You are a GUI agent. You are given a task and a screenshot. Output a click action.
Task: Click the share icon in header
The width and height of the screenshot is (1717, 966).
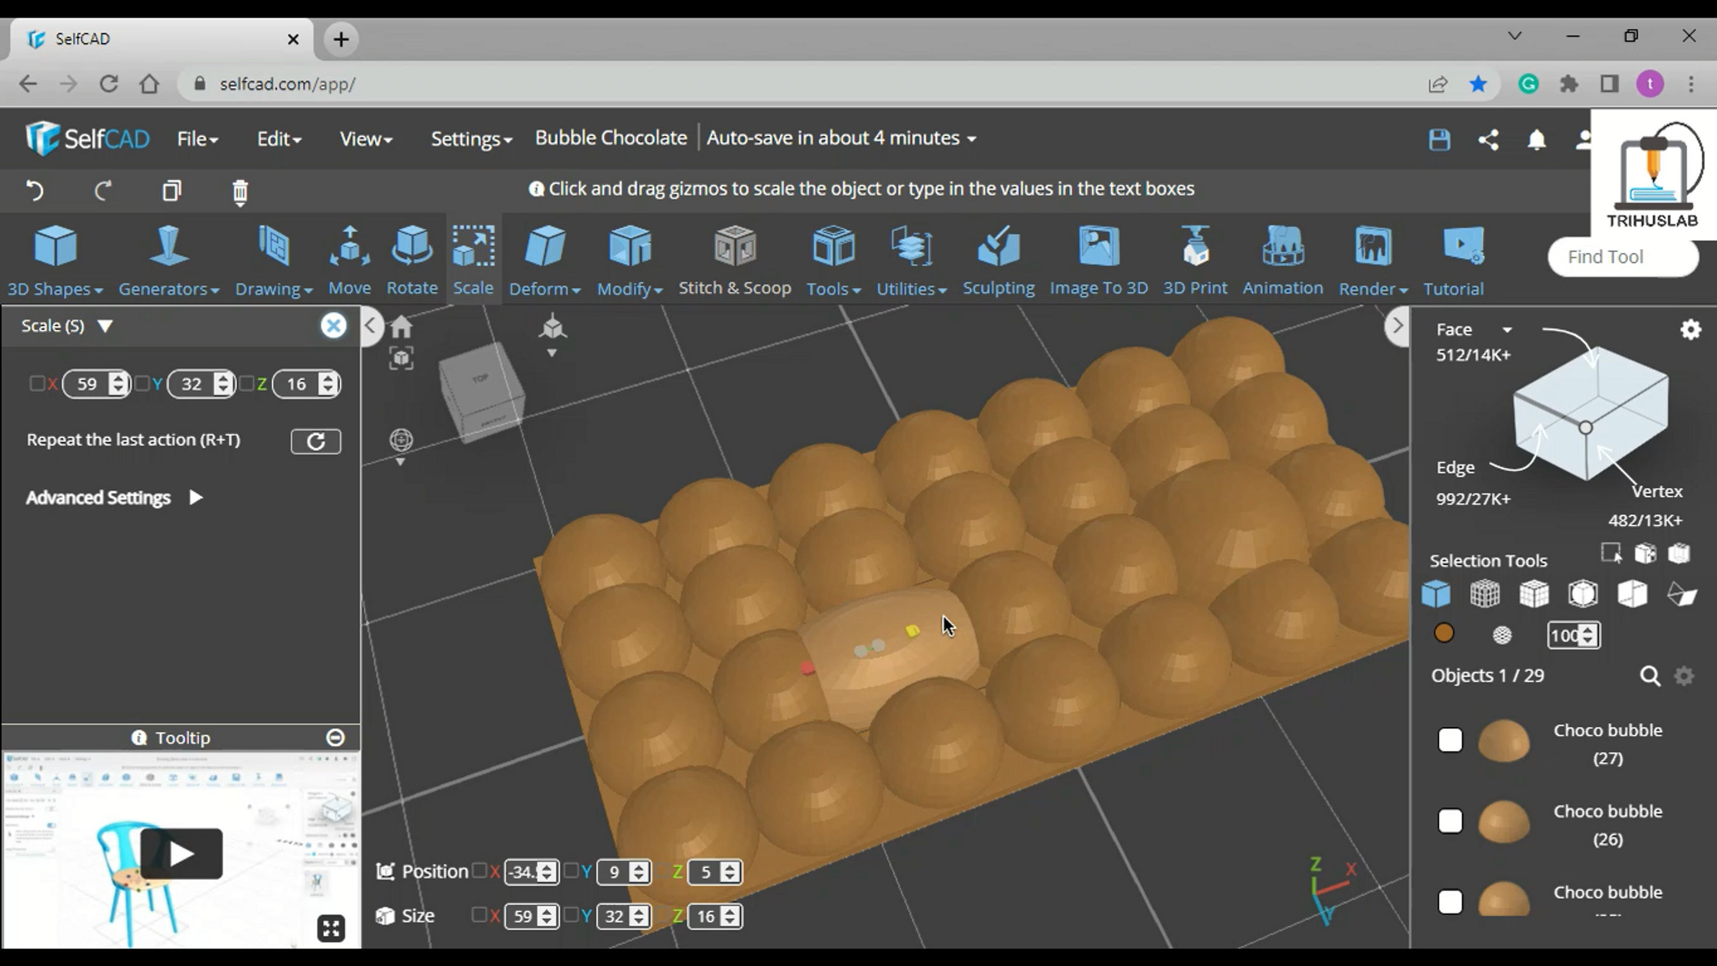[x=1489, y=140]
